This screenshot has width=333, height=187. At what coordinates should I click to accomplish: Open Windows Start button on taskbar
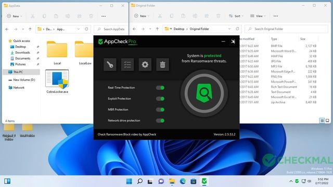pos(129,181)
